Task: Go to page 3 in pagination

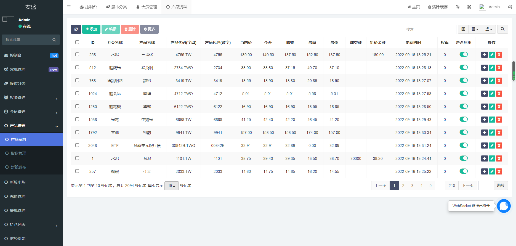Action: point(412,186)
